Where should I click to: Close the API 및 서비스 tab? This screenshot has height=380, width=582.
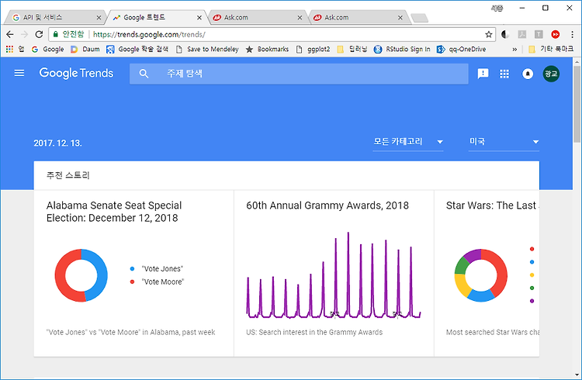[x=99, y=17]
